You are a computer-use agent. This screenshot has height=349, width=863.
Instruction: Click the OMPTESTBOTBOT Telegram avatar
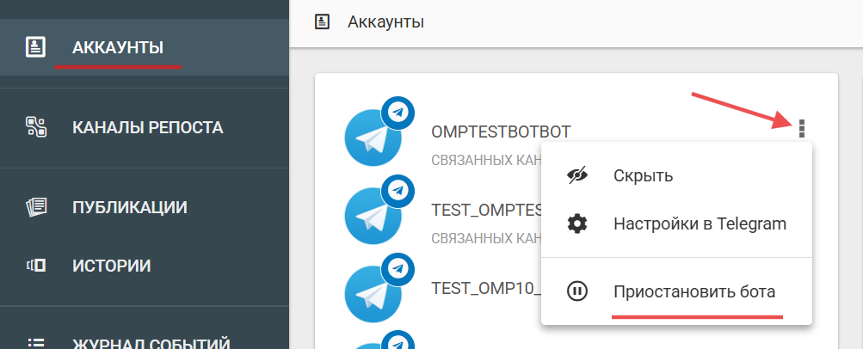click(373, 138)
